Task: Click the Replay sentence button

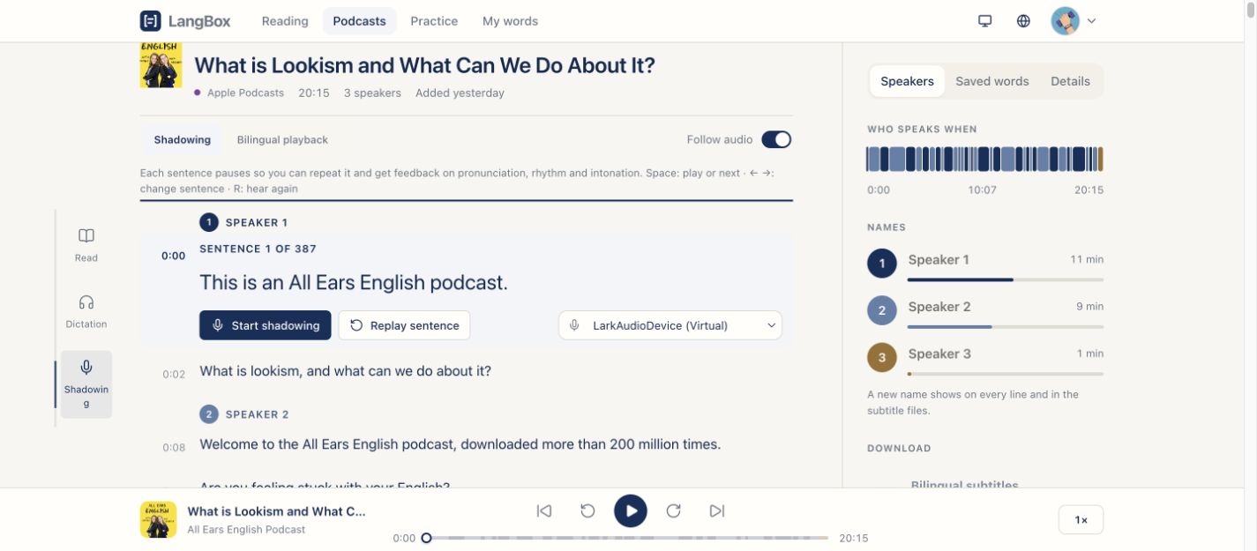Action: point(405,325)
